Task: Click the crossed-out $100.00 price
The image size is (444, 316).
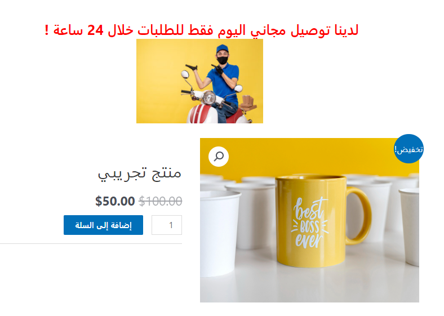Action: (160, 201)
